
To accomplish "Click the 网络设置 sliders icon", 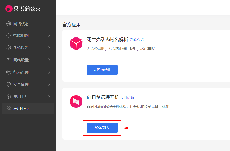I will 9,60.
